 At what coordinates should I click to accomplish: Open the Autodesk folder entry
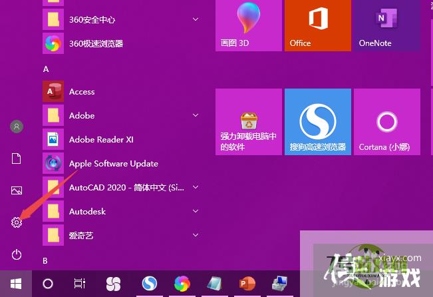click(122, 211)
